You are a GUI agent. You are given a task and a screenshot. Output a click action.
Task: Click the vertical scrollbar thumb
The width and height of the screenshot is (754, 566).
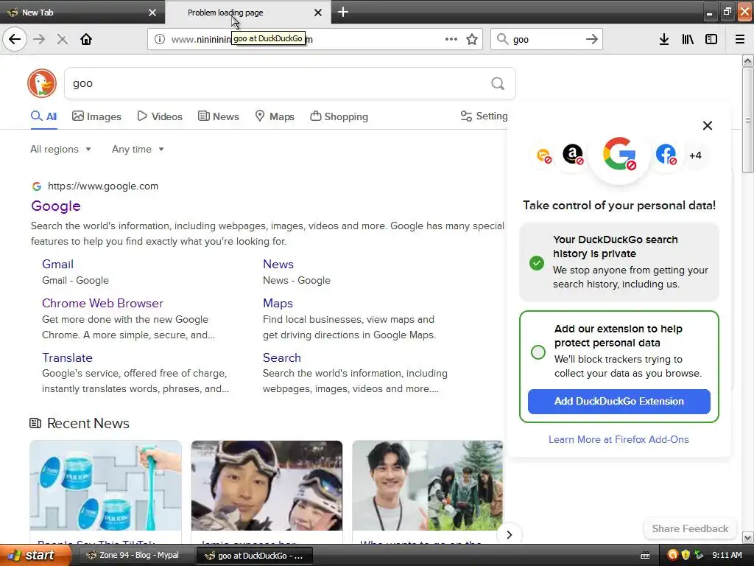click(747, 120)
